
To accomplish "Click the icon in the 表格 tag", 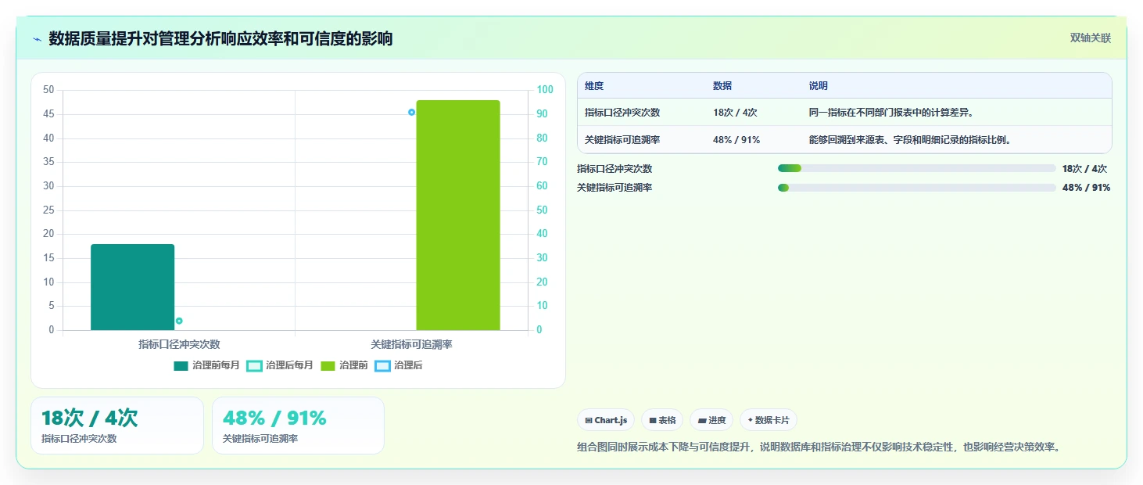I will 653,421.
